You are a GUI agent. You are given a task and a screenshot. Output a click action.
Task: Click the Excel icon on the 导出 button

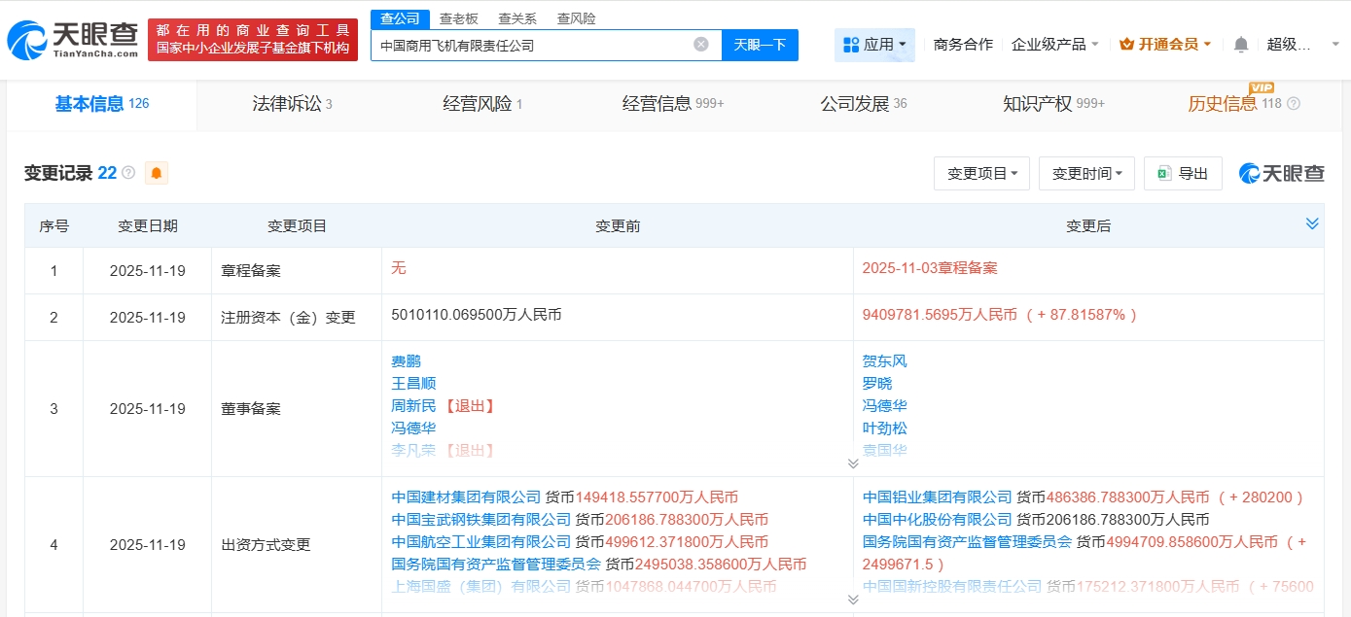(1164, 173)
